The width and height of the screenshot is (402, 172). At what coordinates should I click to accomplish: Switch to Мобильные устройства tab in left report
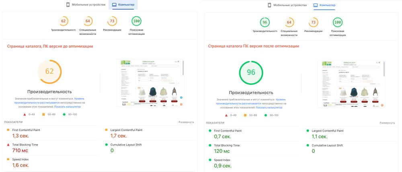tap(86, 4)
